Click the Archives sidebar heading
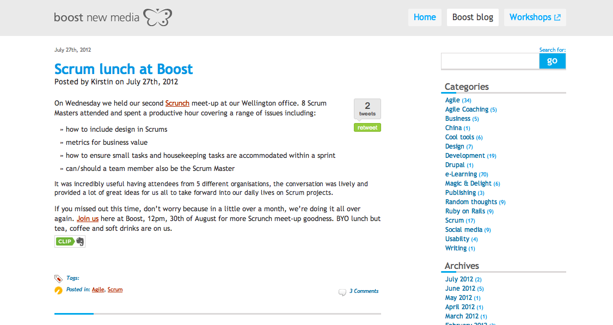 pyautogui.click(x=462, y=266)
